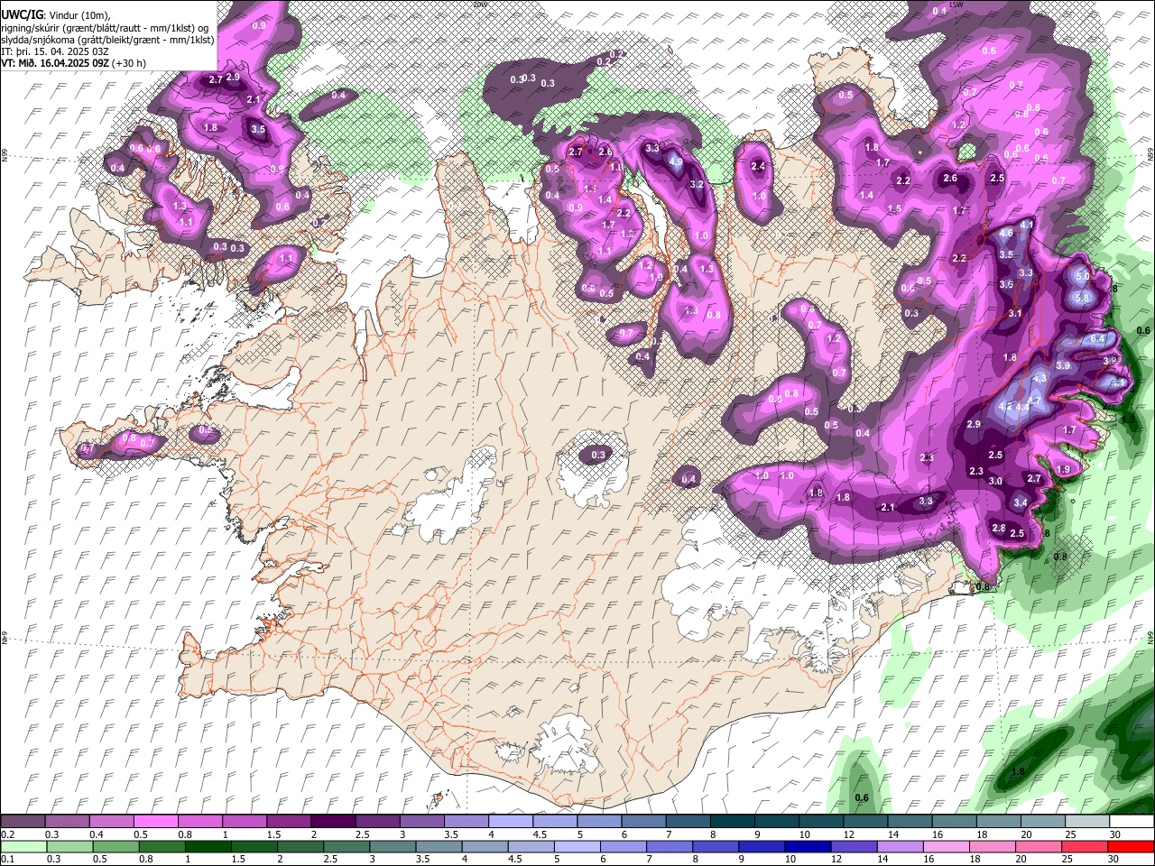Click the 4.7 value in the eastern highlands
1155x866 pixels.
pyautogui.click(x=1036, y=401)
